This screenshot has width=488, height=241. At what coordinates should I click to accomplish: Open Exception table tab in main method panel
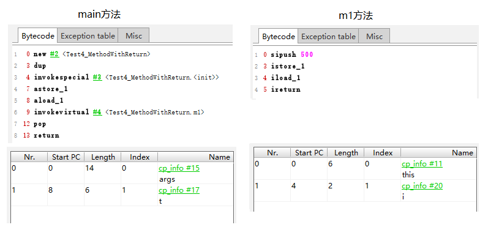coord(88,35)
